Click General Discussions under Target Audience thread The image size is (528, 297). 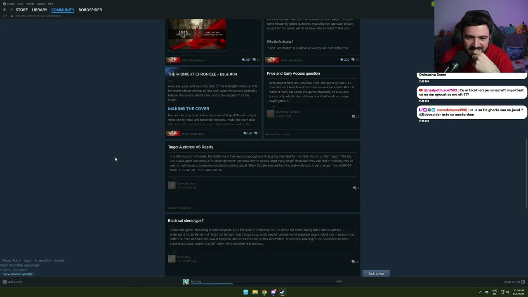179,208
